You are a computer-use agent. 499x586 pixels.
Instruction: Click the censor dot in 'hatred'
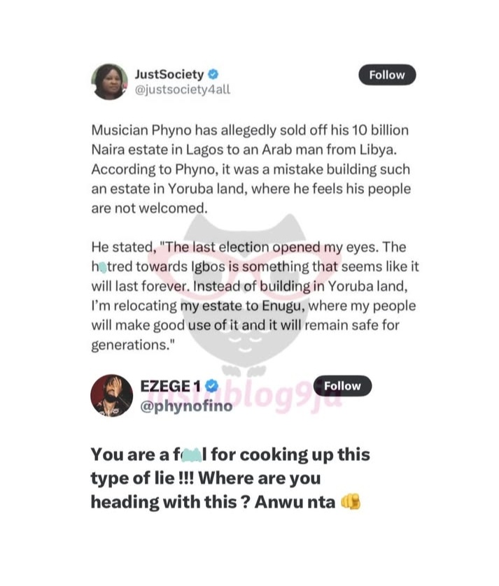[104, 267]
